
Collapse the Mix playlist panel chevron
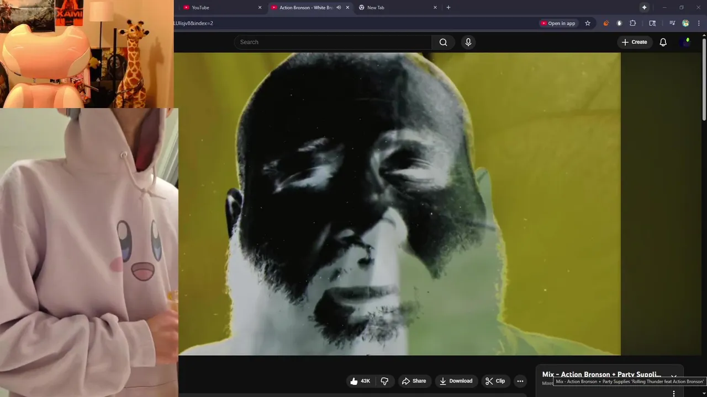tap(674, 376)
